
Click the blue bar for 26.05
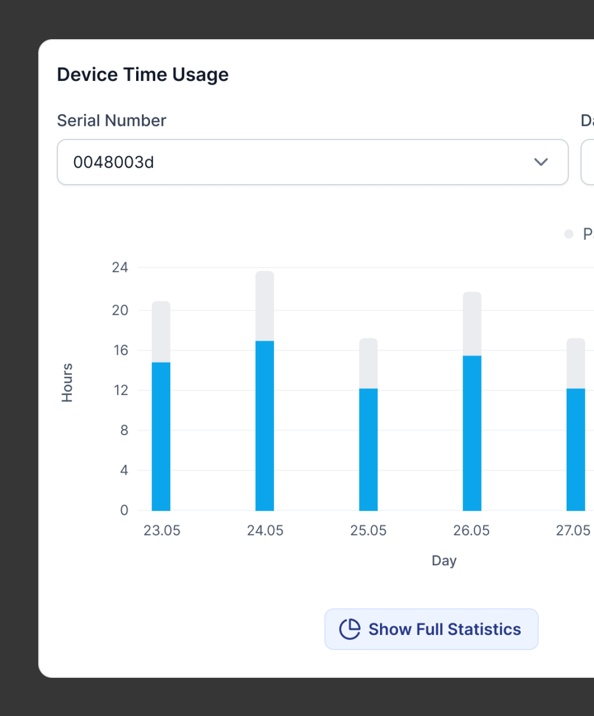[472, 433]
